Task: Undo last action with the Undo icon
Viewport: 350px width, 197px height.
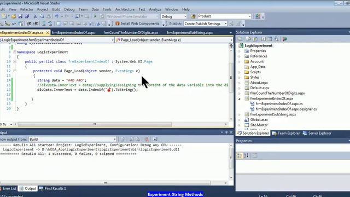Action: (x=57, y=16)
